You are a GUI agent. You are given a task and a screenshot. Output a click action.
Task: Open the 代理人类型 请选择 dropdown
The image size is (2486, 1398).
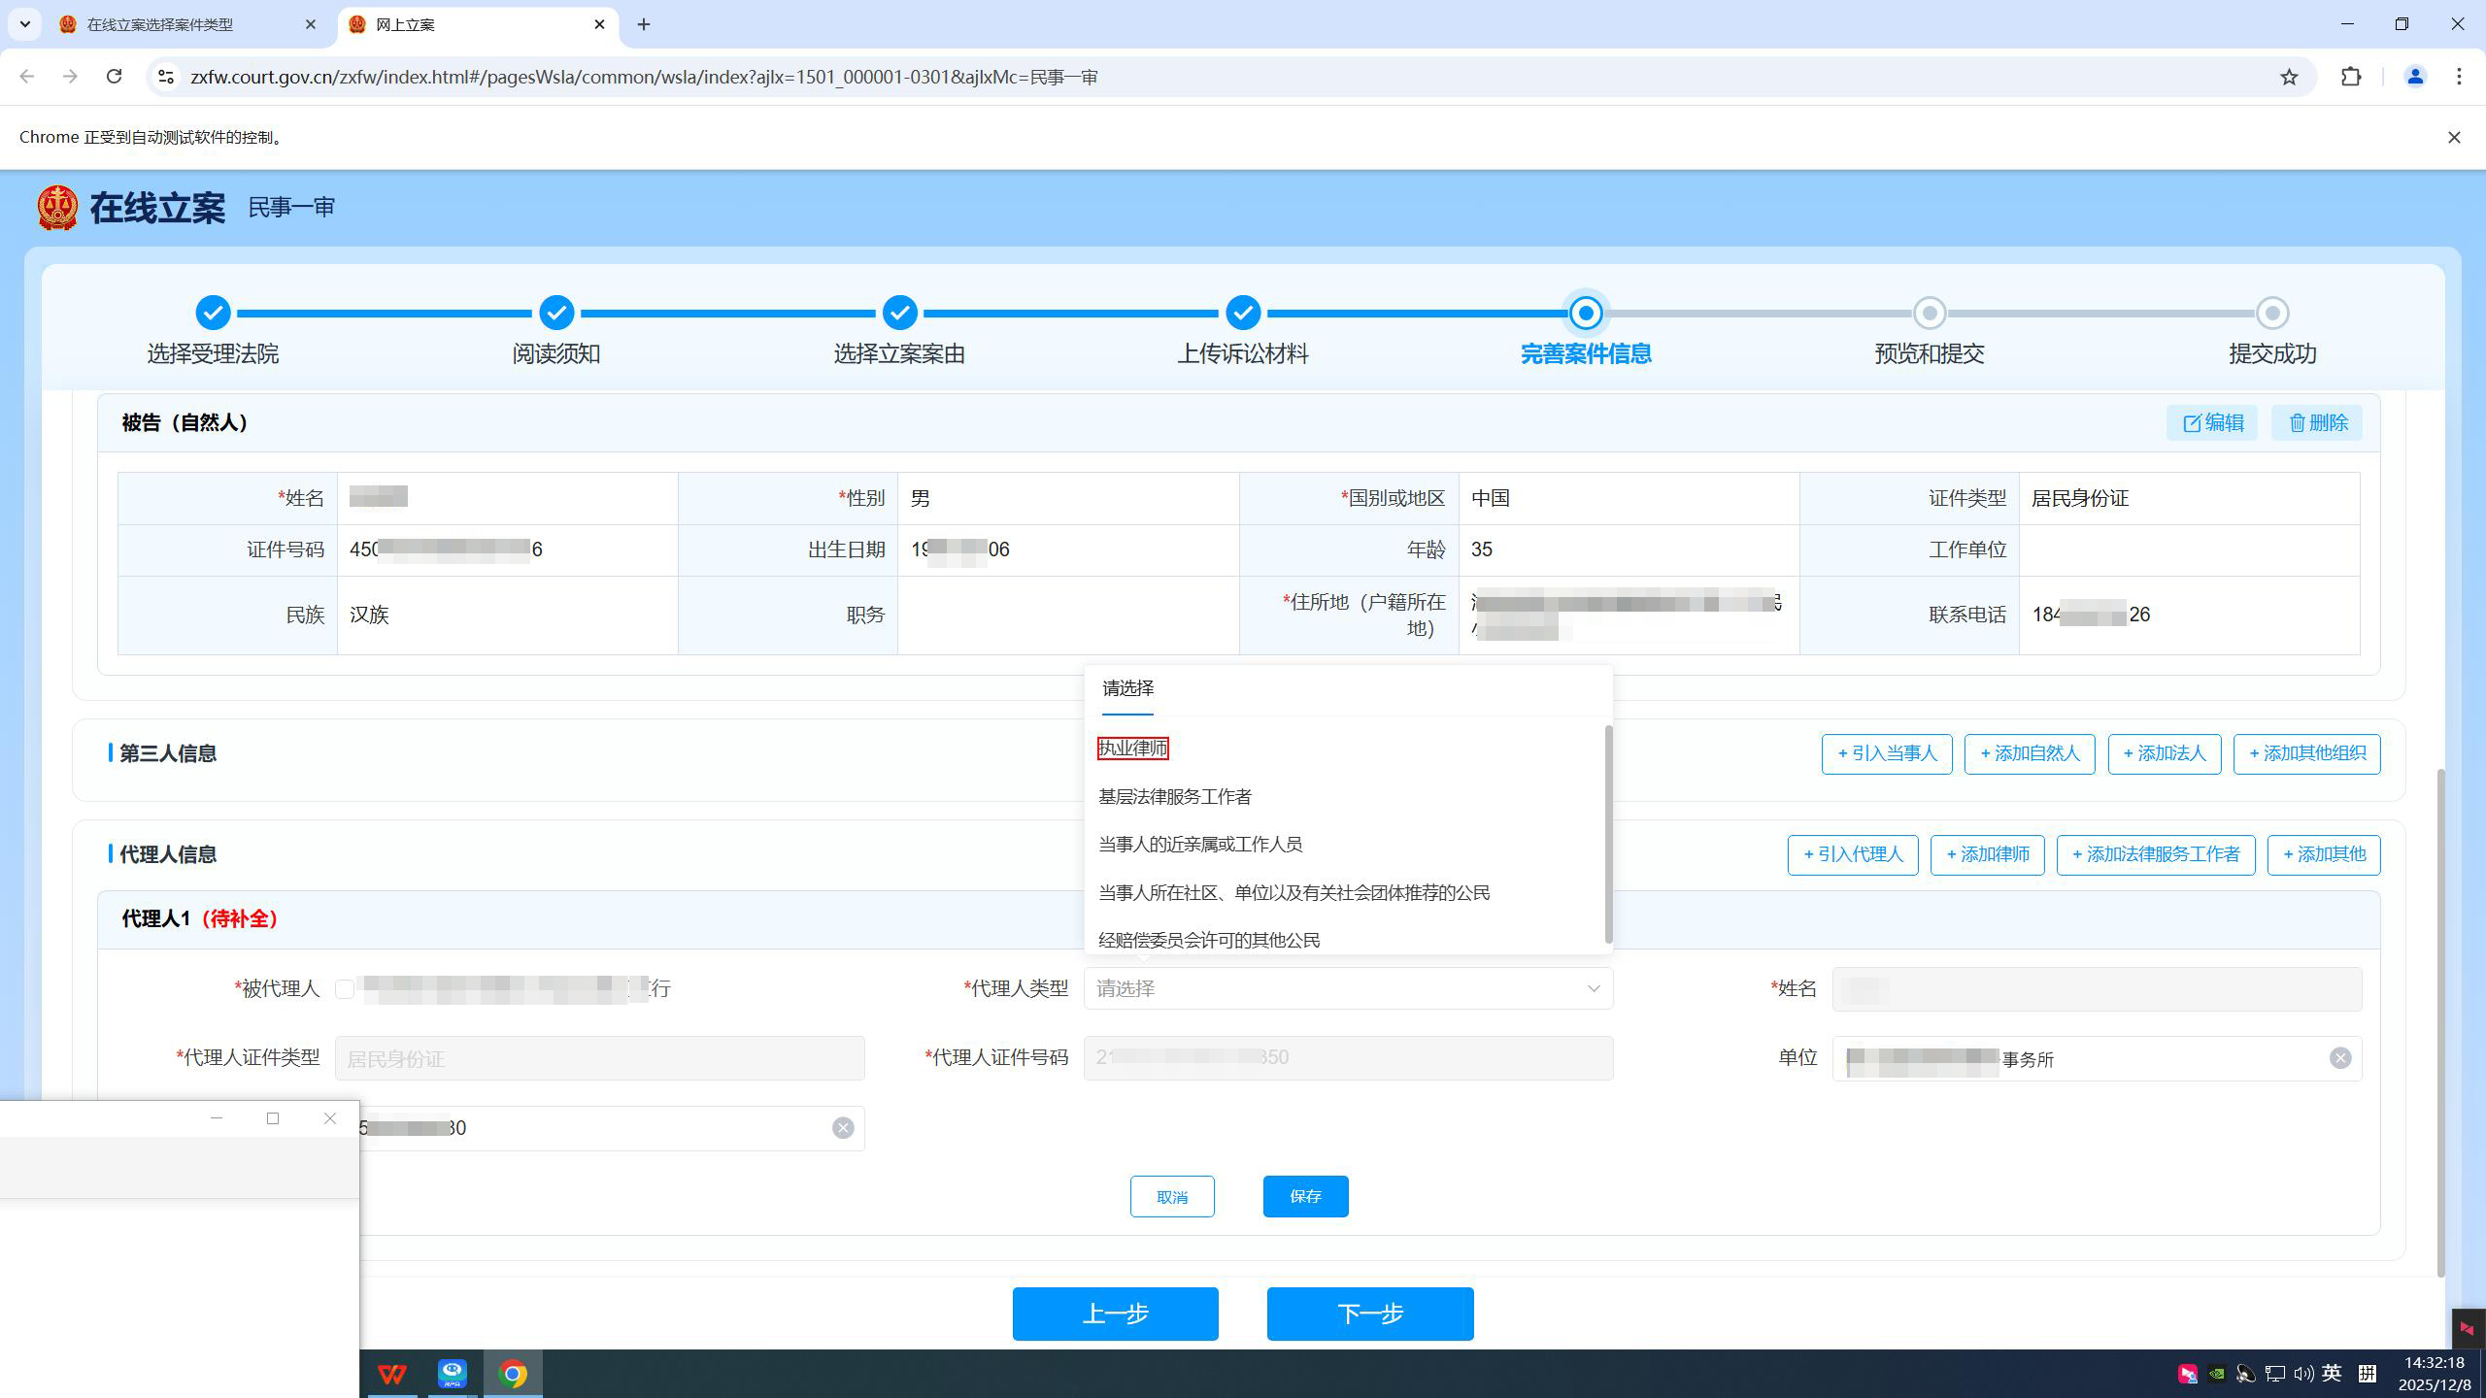[x=1348, y=988]
